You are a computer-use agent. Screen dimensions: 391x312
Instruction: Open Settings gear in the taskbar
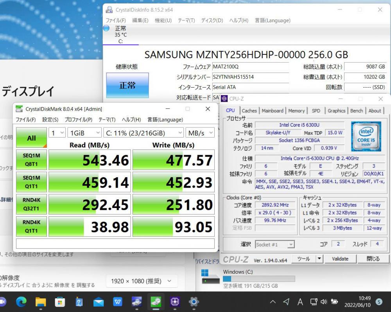[194, 302]
